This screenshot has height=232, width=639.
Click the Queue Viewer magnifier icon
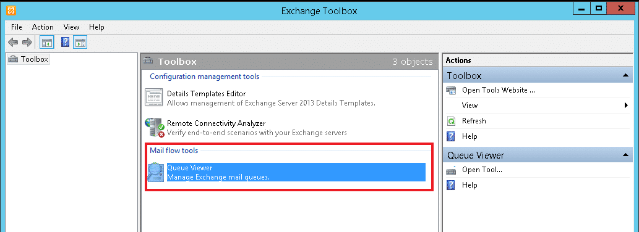tap(156, 173)
